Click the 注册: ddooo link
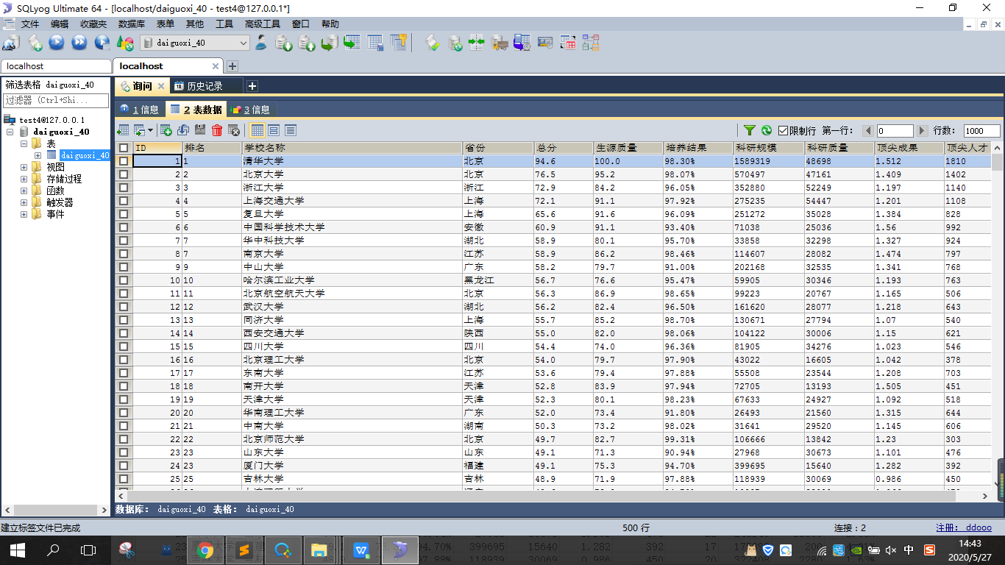Screen dimensions: 1005x565 (964, 527)
